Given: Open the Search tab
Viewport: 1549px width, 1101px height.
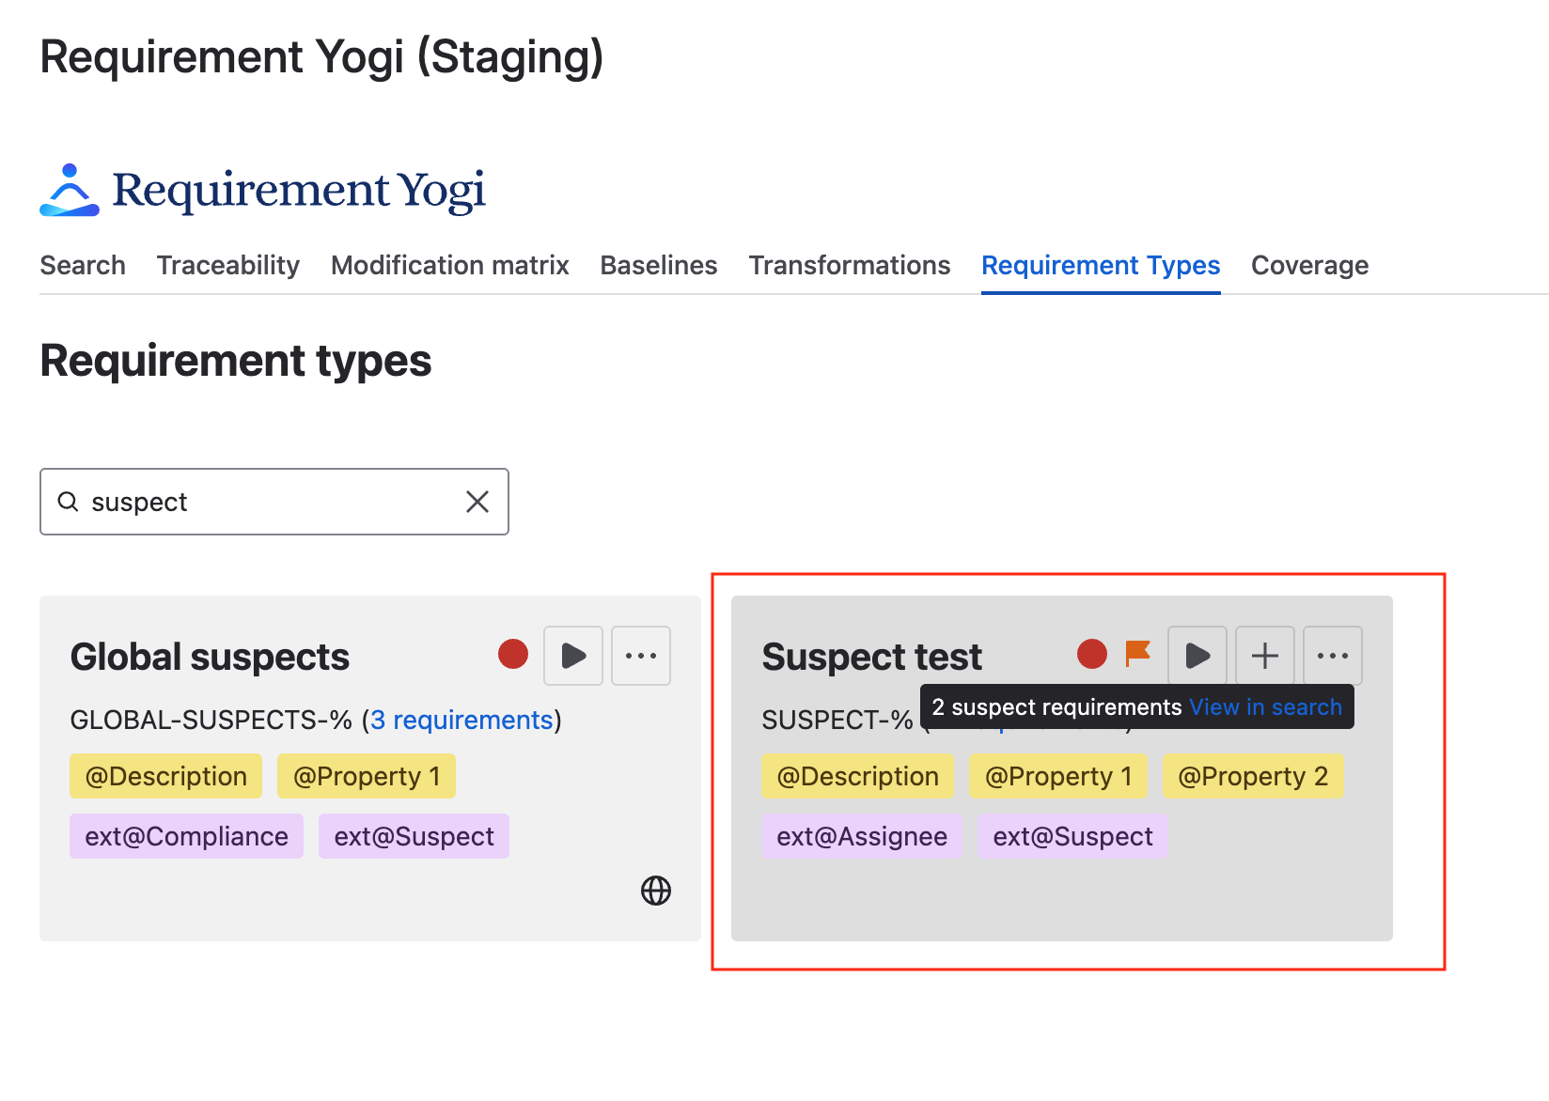Looking at the screenshot, I should [x=83, y=266].
